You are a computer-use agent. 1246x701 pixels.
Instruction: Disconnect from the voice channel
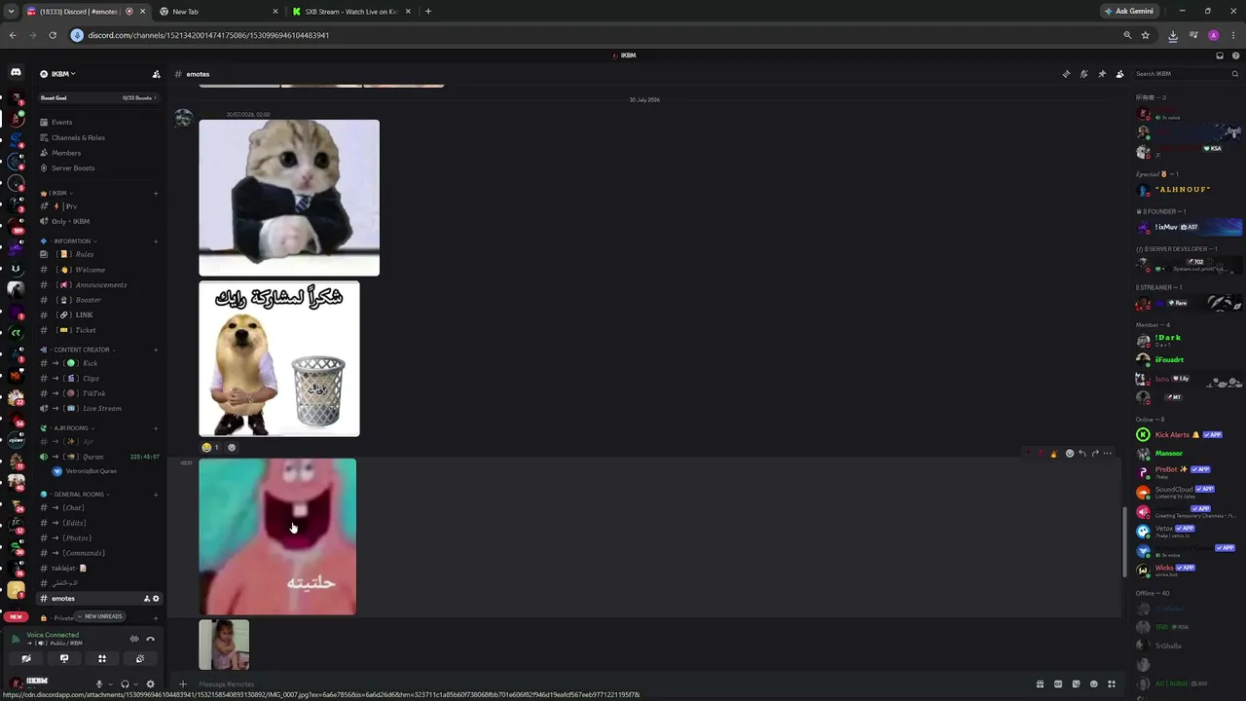point(150,639)
